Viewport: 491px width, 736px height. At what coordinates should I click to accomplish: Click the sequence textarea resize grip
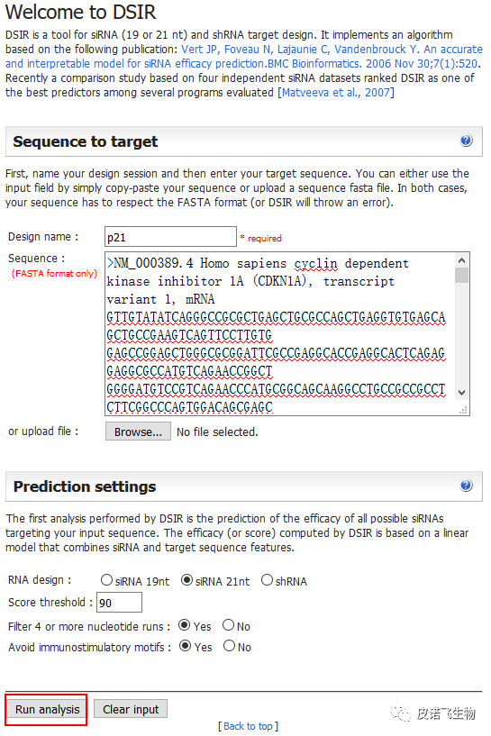463,410
